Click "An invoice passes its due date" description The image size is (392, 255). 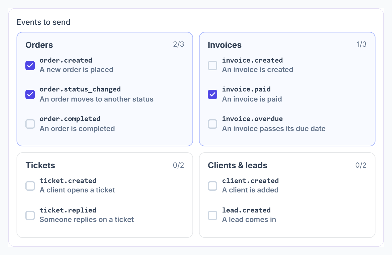point(274,129)
